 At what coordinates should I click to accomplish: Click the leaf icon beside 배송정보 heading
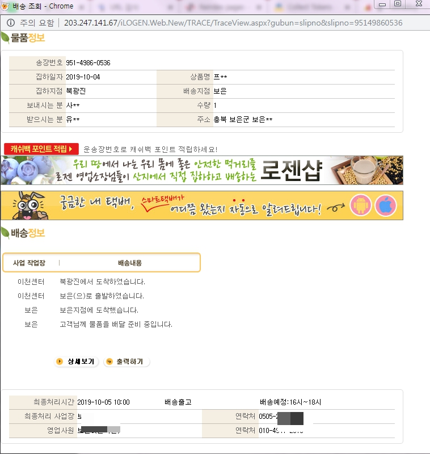pyautogui.click(x=5, y=233)
